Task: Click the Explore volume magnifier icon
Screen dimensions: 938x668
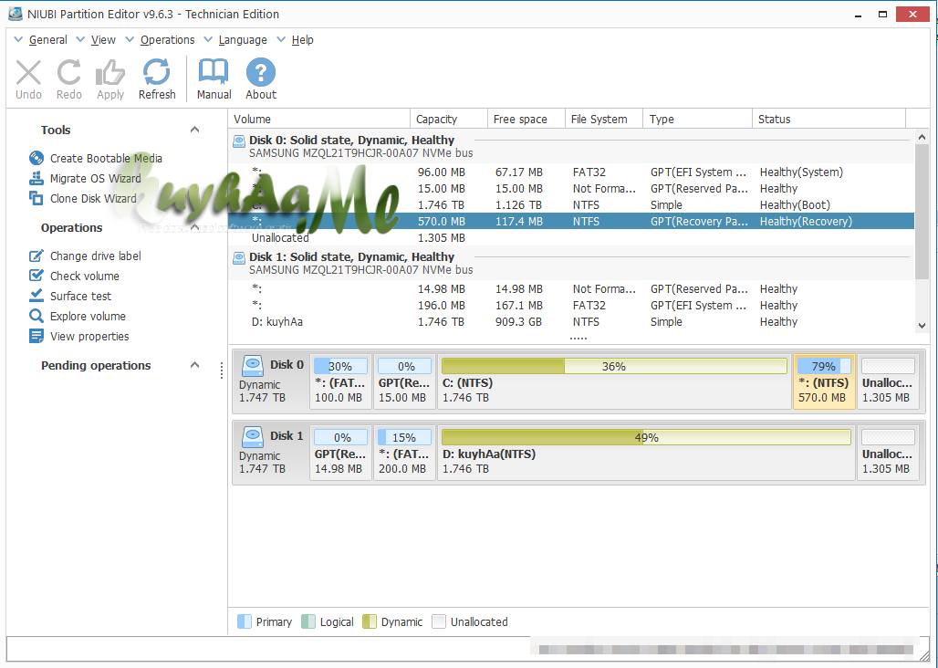Action: coord(36,316)
